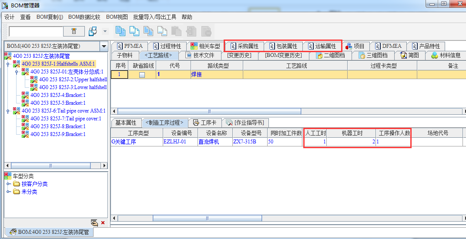Switch to the 三维图档 tab
The height and width of the screenshot is (239, 466).
tap(373, 55)
